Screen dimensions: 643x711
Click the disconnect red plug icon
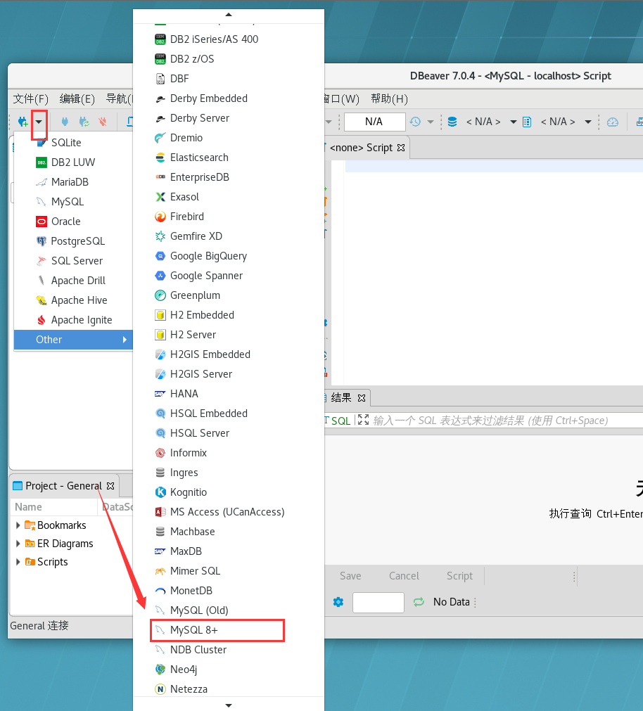point(103,122)
